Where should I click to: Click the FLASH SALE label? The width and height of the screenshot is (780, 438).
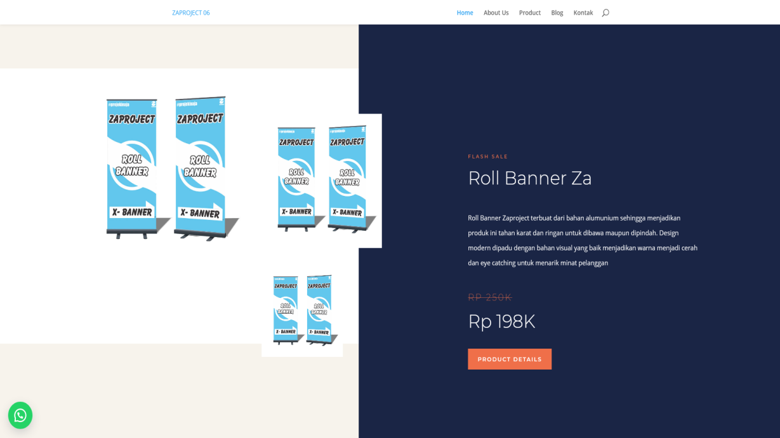(488, 157)
